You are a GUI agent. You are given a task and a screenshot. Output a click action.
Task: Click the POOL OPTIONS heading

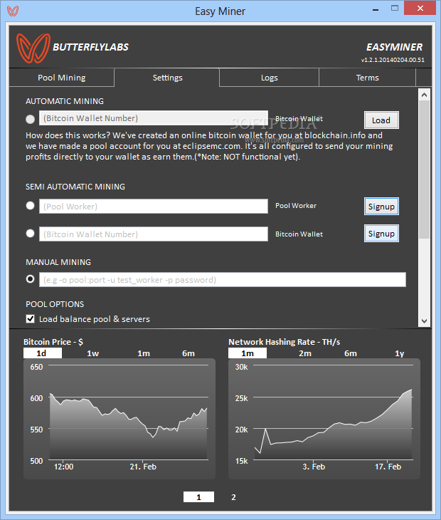[x=55, y=304]
